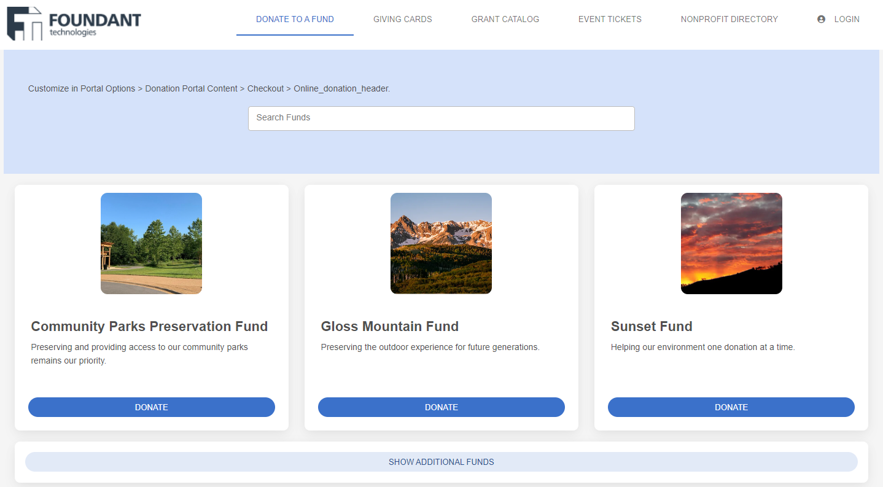Open the NONPROFIT DIRECTORY page
Viewport: 883px width, 487px height.
pyautogui.click(x=729, y=19)
